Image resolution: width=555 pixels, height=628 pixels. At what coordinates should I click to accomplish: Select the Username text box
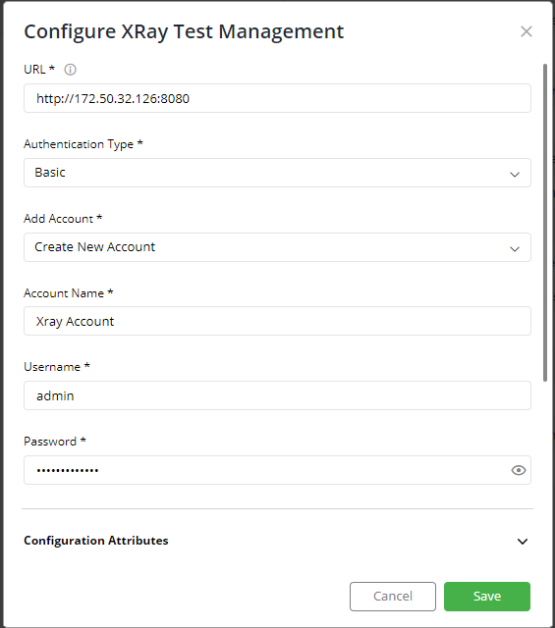pyautogui.click(x=277, y=395)
